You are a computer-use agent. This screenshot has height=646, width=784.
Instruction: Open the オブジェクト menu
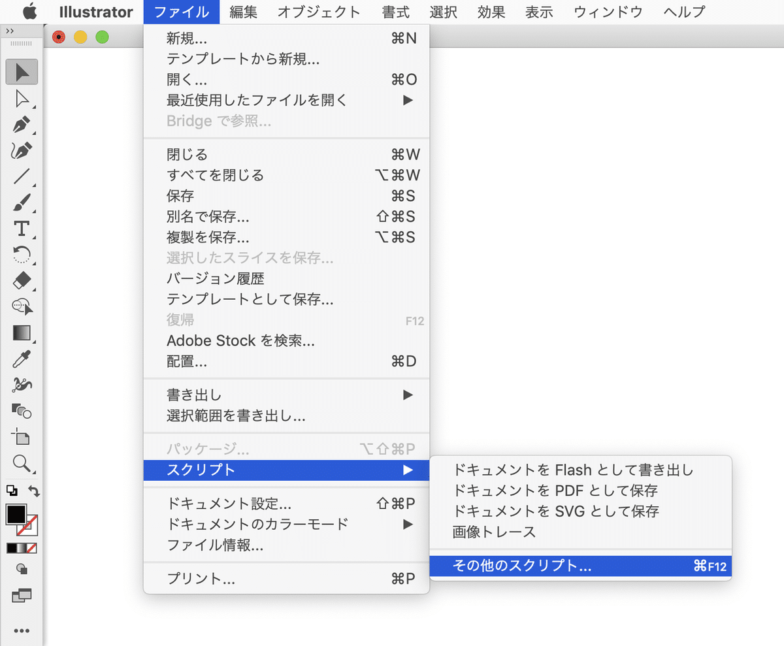click(x=319, y=12)
